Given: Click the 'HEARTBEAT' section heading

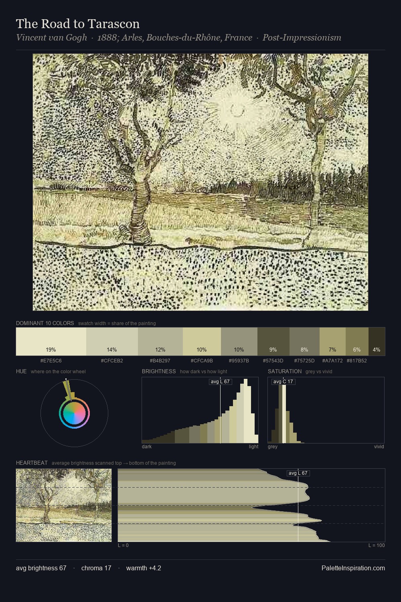Looking at the screenshot, I should [x=32, y=463].
